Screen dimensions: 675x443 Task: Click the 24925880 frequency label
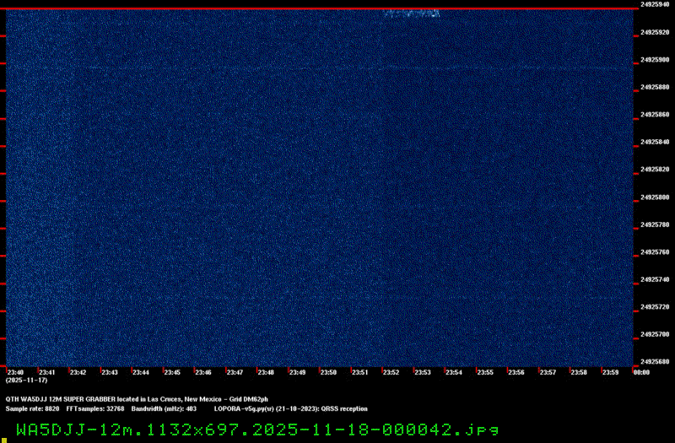[655, 87]
